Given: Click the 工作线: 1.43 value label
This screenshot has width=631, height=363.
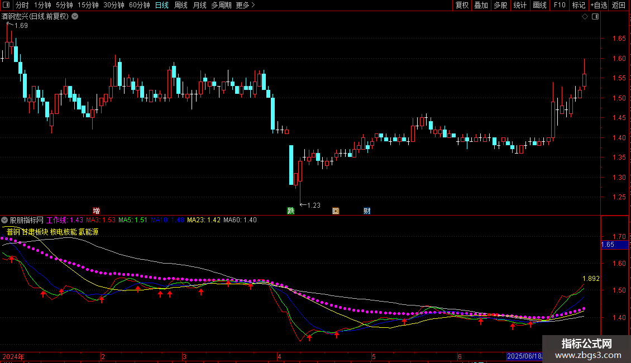Looking at the screenshot, I should coord(65,220).
